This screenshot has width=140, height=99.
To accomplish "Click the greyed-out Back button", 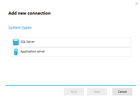I will click(x=74, y=92).
